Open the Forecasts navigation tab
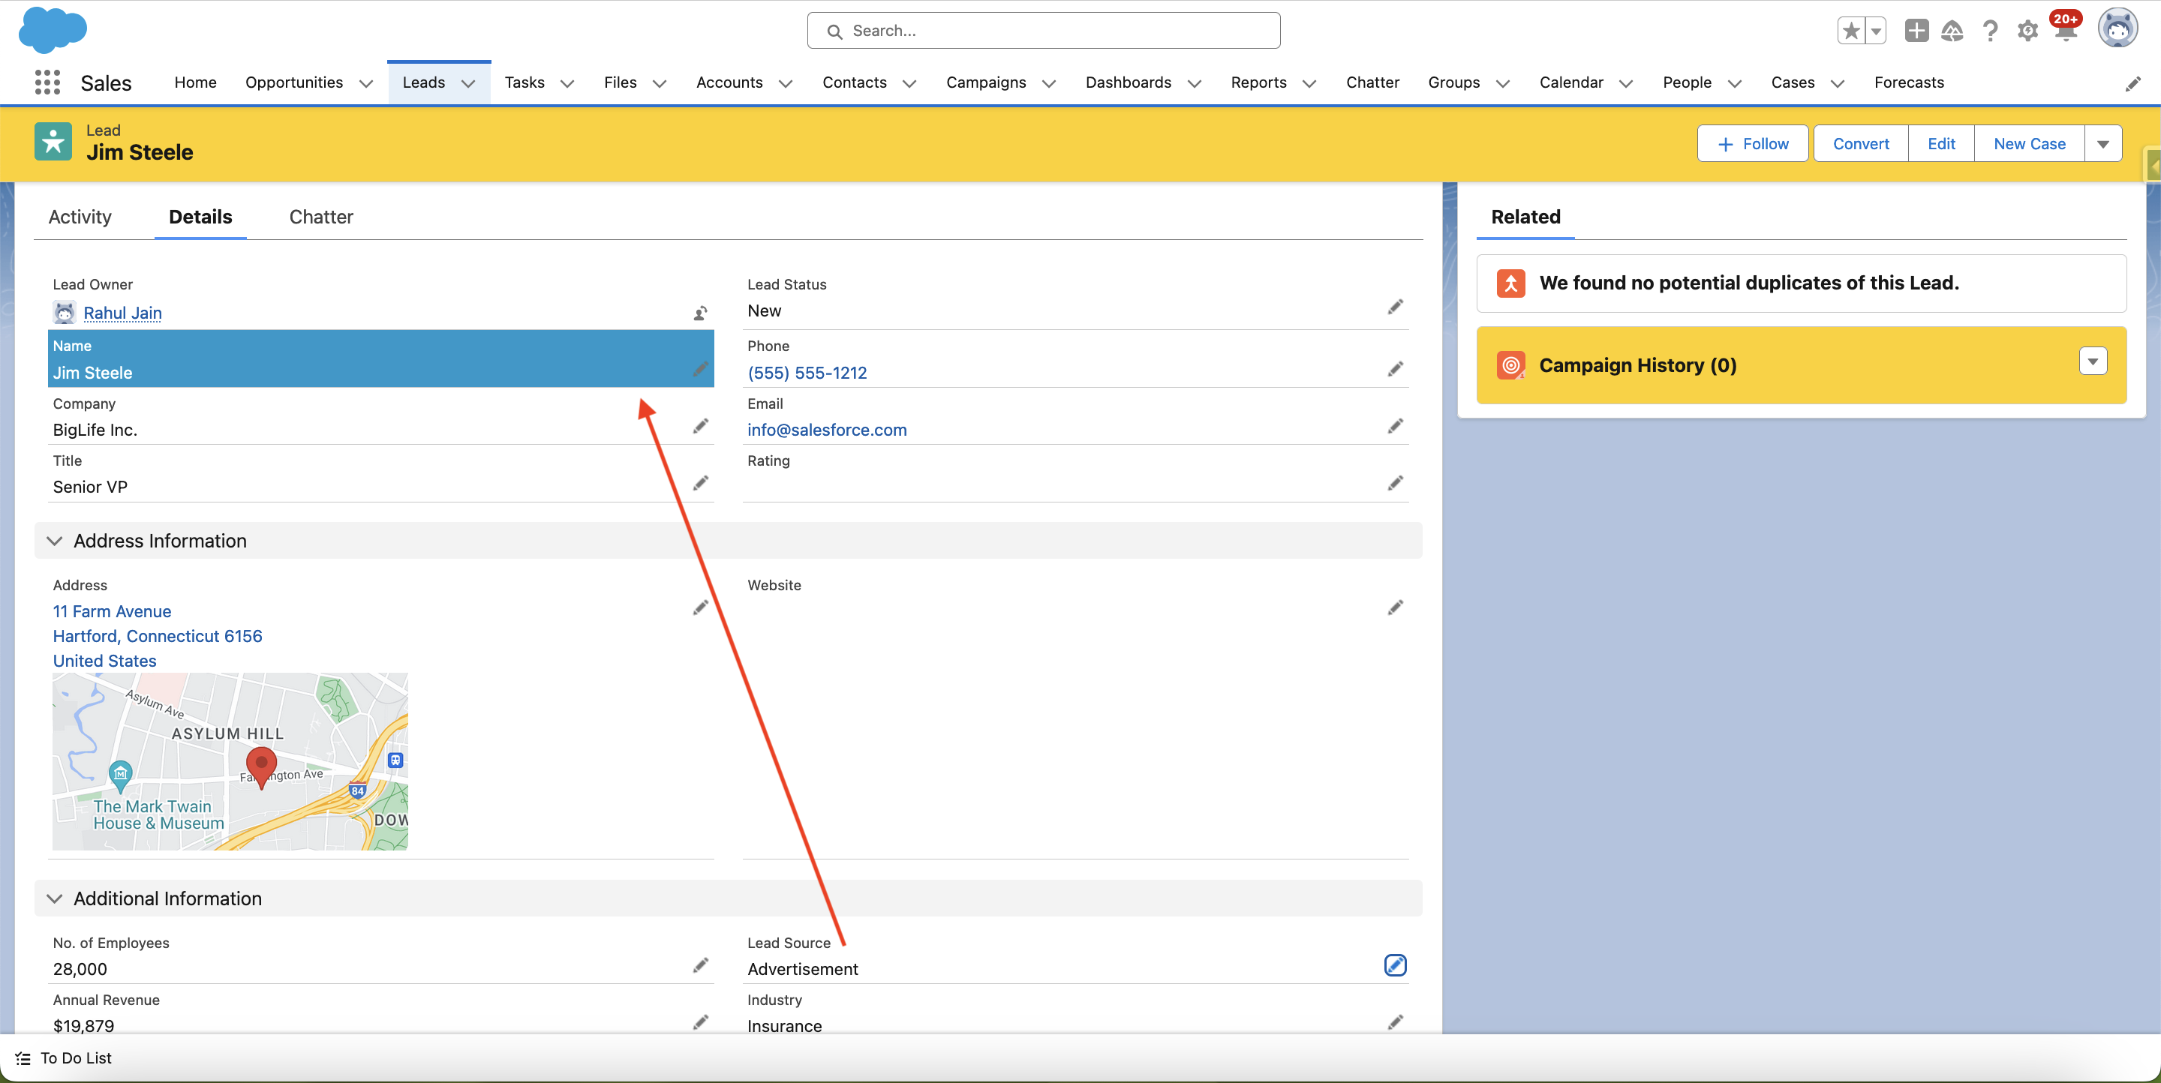2161x1083 pixels. pos(1908,82)
